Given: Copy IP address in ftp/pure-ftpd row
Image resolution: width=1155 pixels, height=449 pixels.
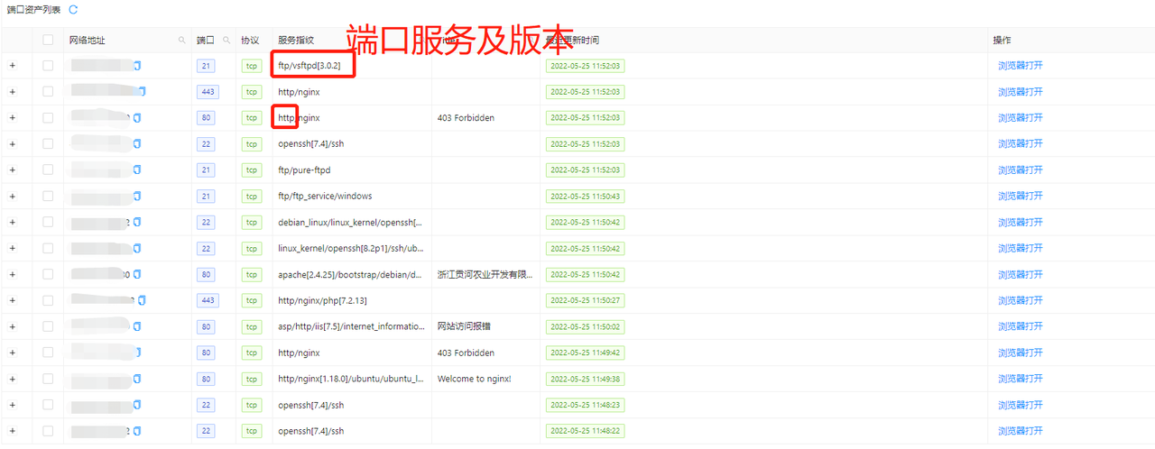Looking at the screenshot, I should pyautogui.click(x=137, y=170).
